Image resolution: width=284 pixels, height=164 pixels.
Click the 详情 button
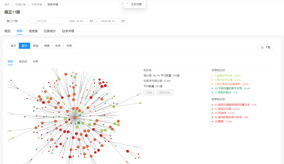pyautogui.click(x=149, y=92)
